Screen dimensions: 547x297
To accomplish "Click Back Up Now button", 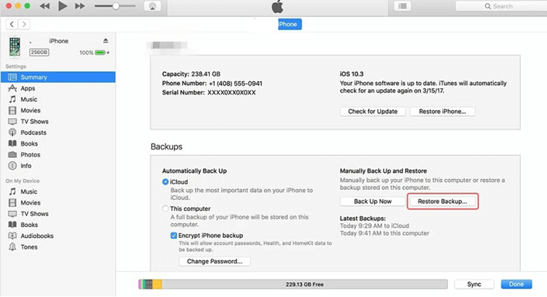I will click(372, 201).
